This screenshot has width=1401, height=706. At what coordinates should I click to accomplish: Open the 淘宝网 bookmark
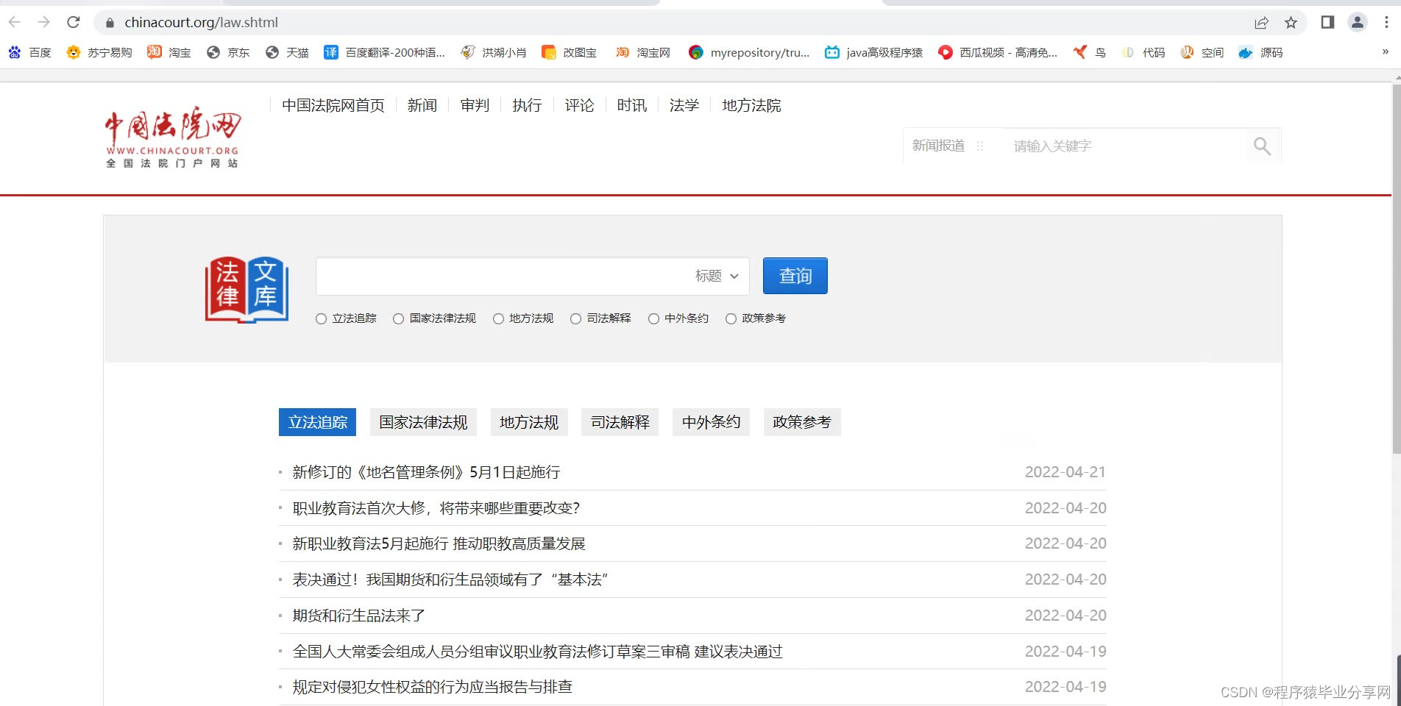click(x=643, y=52)
